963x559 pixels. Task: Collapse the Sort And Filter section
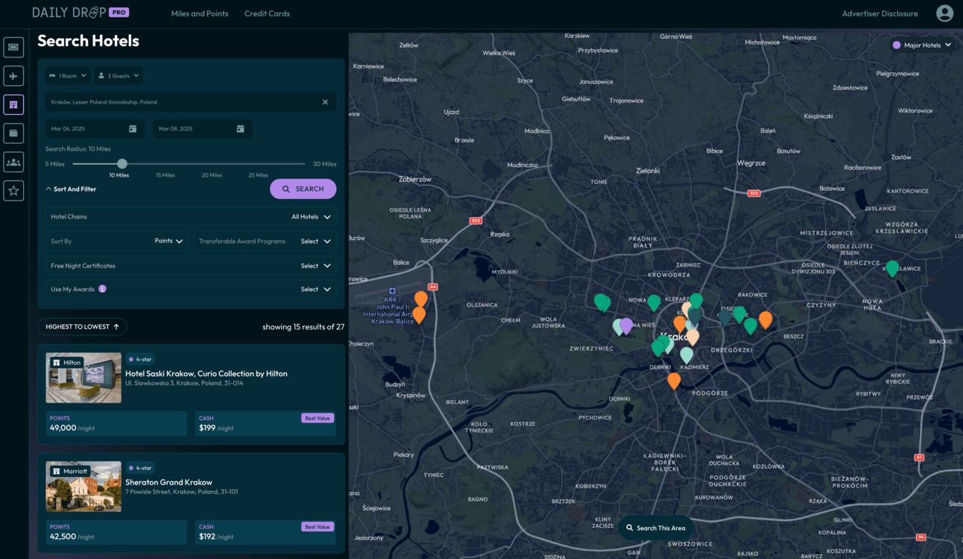[x=72, y=189]
